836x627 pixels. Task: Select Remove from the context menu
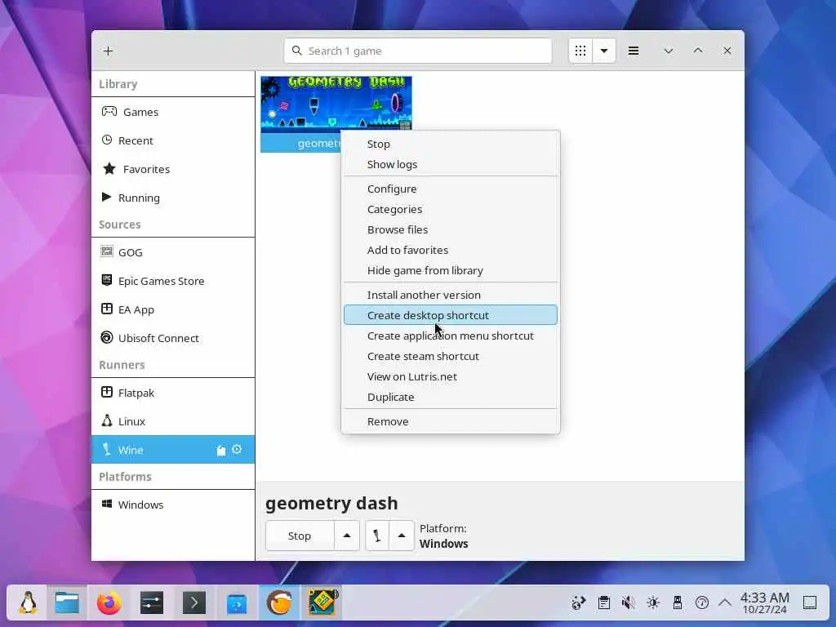click(x=451, y=421)
